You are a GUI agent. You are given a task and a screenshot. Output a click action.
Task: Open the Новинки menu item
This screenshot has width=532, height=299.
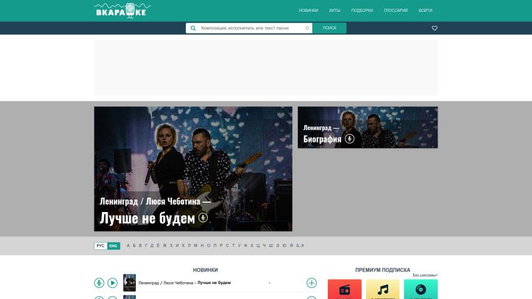pos(309,11)
